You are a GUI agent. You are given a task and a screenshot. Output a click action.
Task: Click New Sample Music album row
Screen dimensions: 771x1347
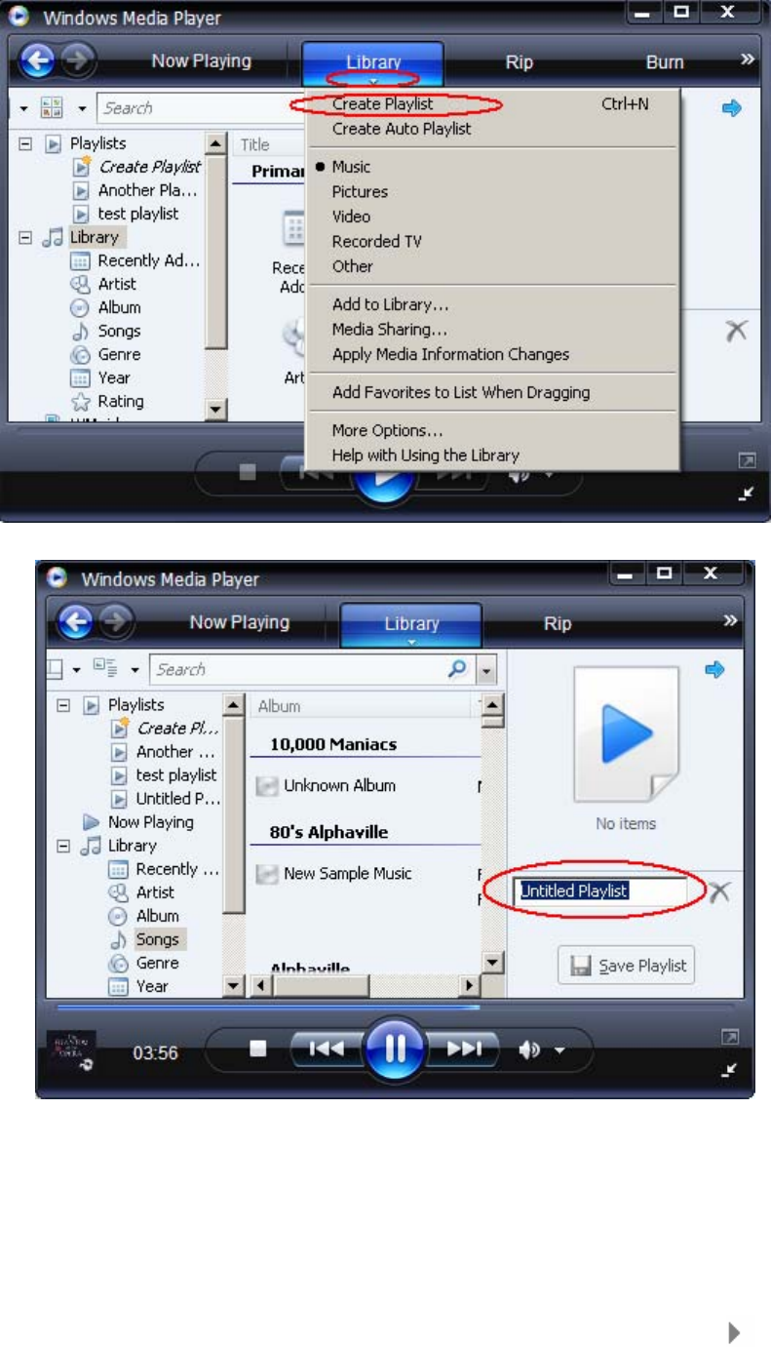348,874
